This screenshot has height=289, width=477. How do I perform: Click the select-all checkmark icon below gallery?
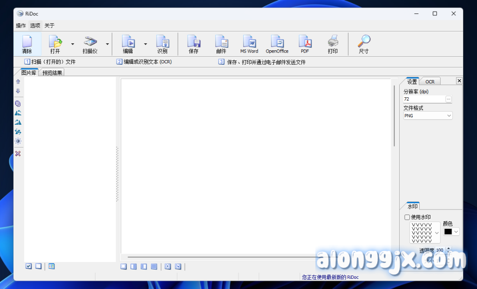pyautogui.click(x=28, y=266)
